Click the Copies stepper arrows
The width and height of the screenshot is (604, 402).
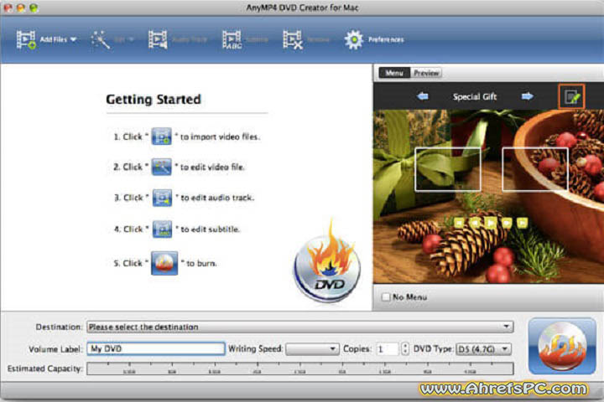(x=405, y=349)
